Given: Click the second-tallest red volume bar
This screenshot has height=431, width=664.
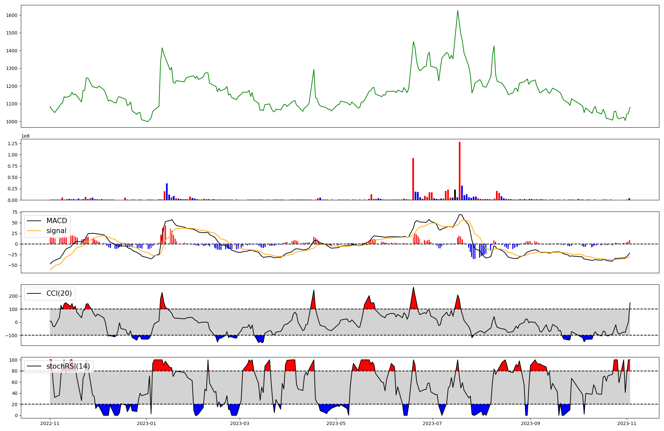Looking at the screenshot, I should (x=413, y=179).
